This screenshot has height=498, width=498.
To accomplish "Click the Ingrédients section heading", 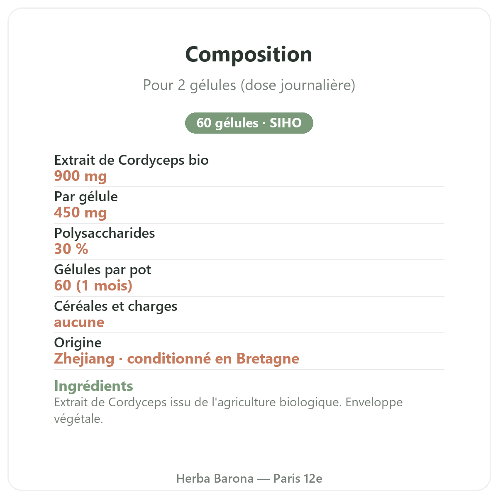I will coord(94,386).
